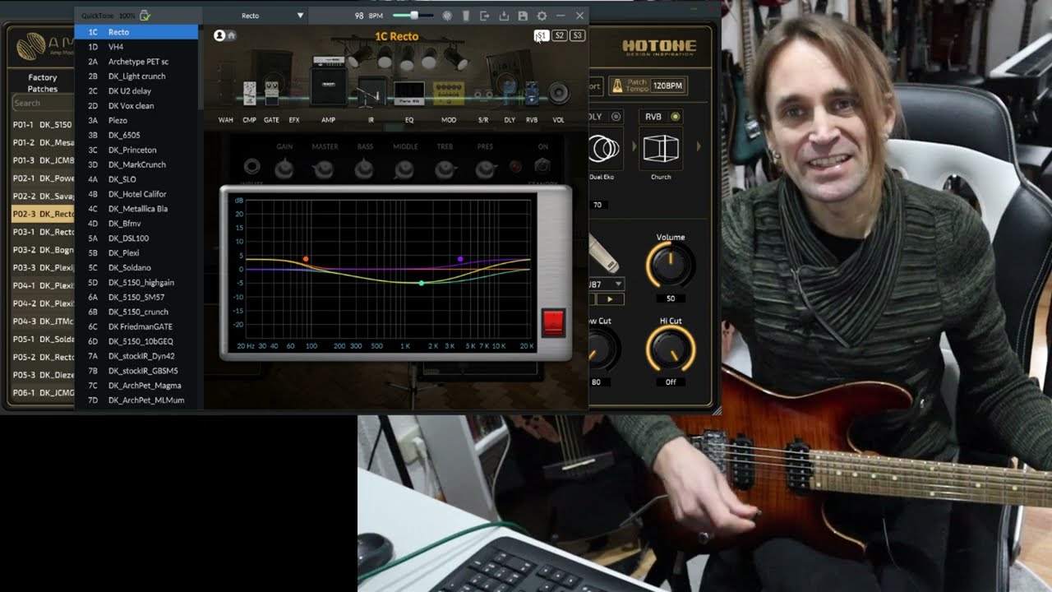Click the 120BPM patch tempo field
The width and height of the screenshot is (1052, 592).
coord(668,86)
